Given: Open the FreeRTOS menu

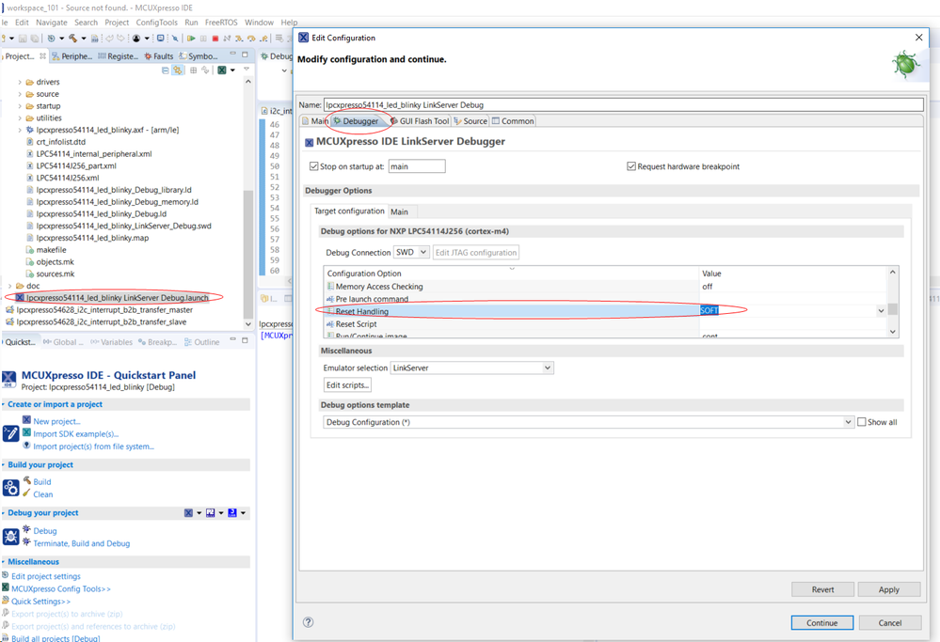Looking at the screenshot, I should tap(221, 23).
